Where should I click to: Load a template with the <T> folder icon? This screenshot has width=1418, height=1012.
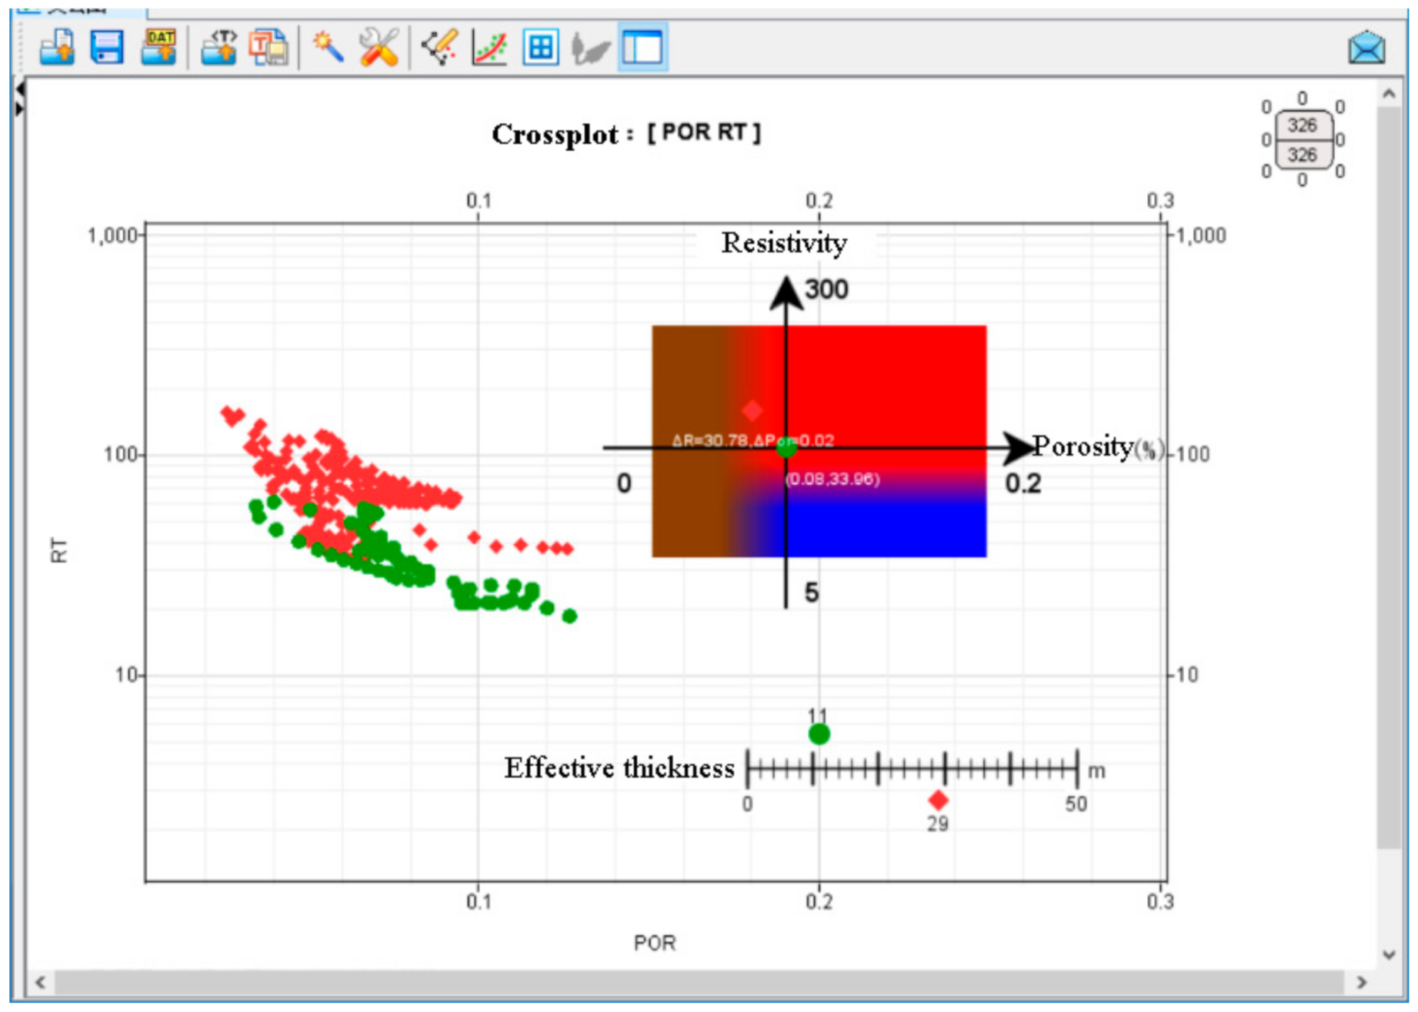click(219, 47)
